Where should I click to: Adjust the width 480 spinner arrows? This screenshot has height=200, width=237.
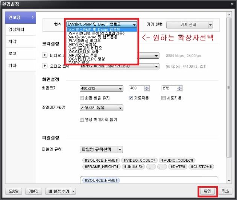tap(147, 88)
